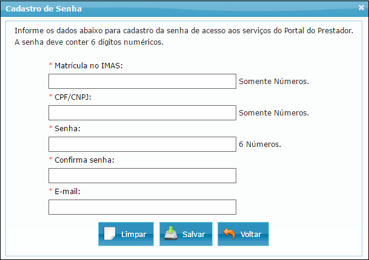Go back using the Voltar label
369x260 pixels.
pyautogui.click(x=251, y=235)
